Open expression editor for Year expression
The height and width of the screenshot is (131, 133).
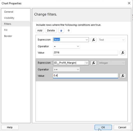(94, 40)
